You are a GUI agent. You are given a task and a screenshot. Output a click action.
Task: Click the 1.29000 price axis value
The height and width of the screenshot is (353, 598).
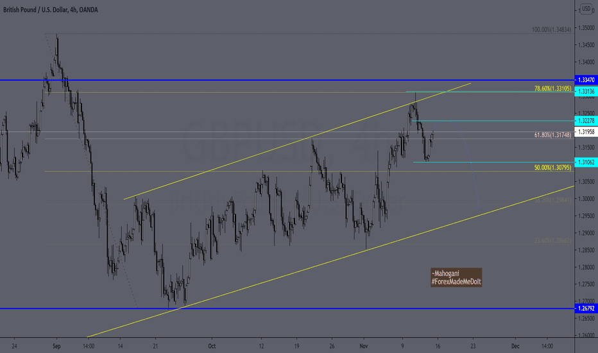(586, 233)
